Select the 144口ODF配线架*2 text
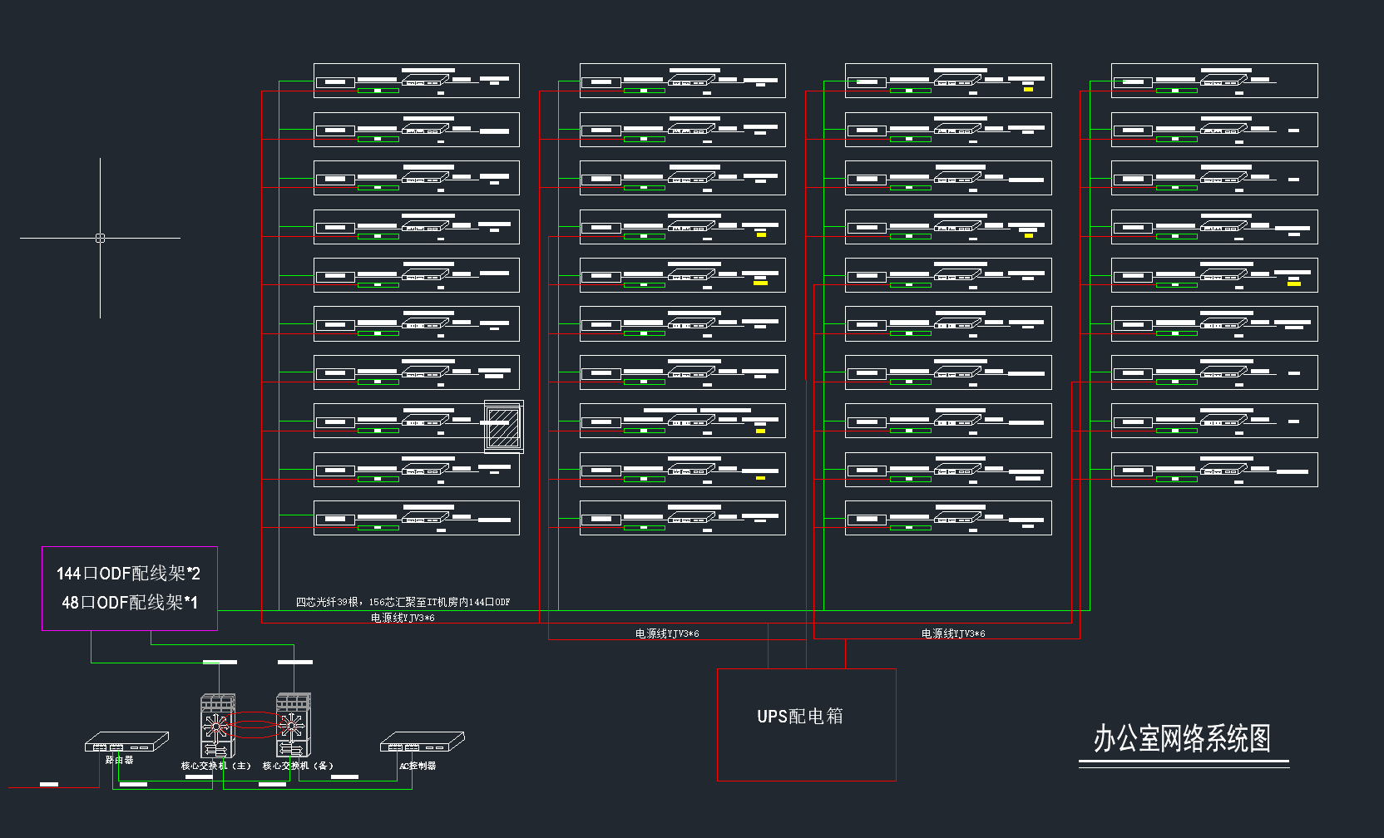1384x838 pixels. 128,574
